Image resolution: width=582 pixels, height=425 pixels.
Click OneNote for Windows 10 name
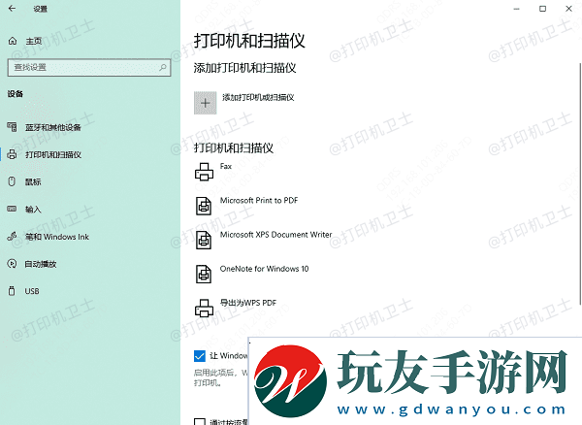point(264,269)
